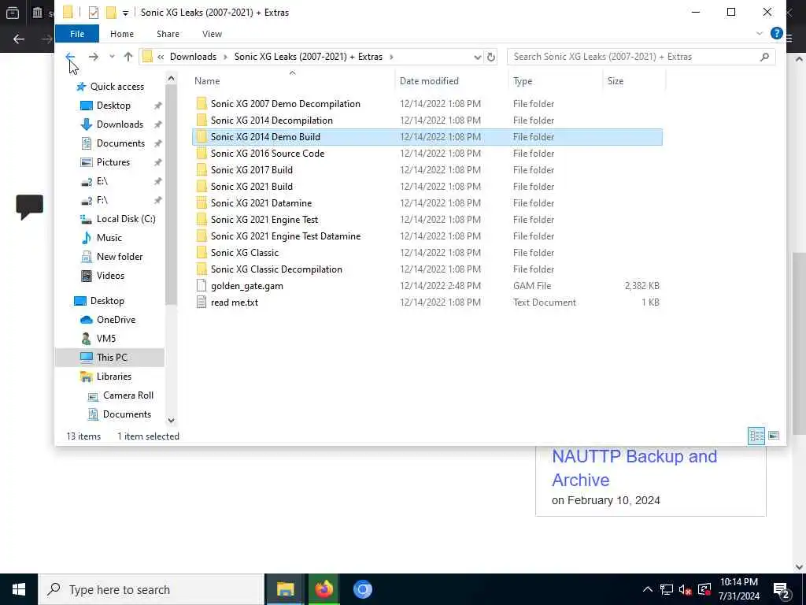Open the File menu tab

coord(77,33)
